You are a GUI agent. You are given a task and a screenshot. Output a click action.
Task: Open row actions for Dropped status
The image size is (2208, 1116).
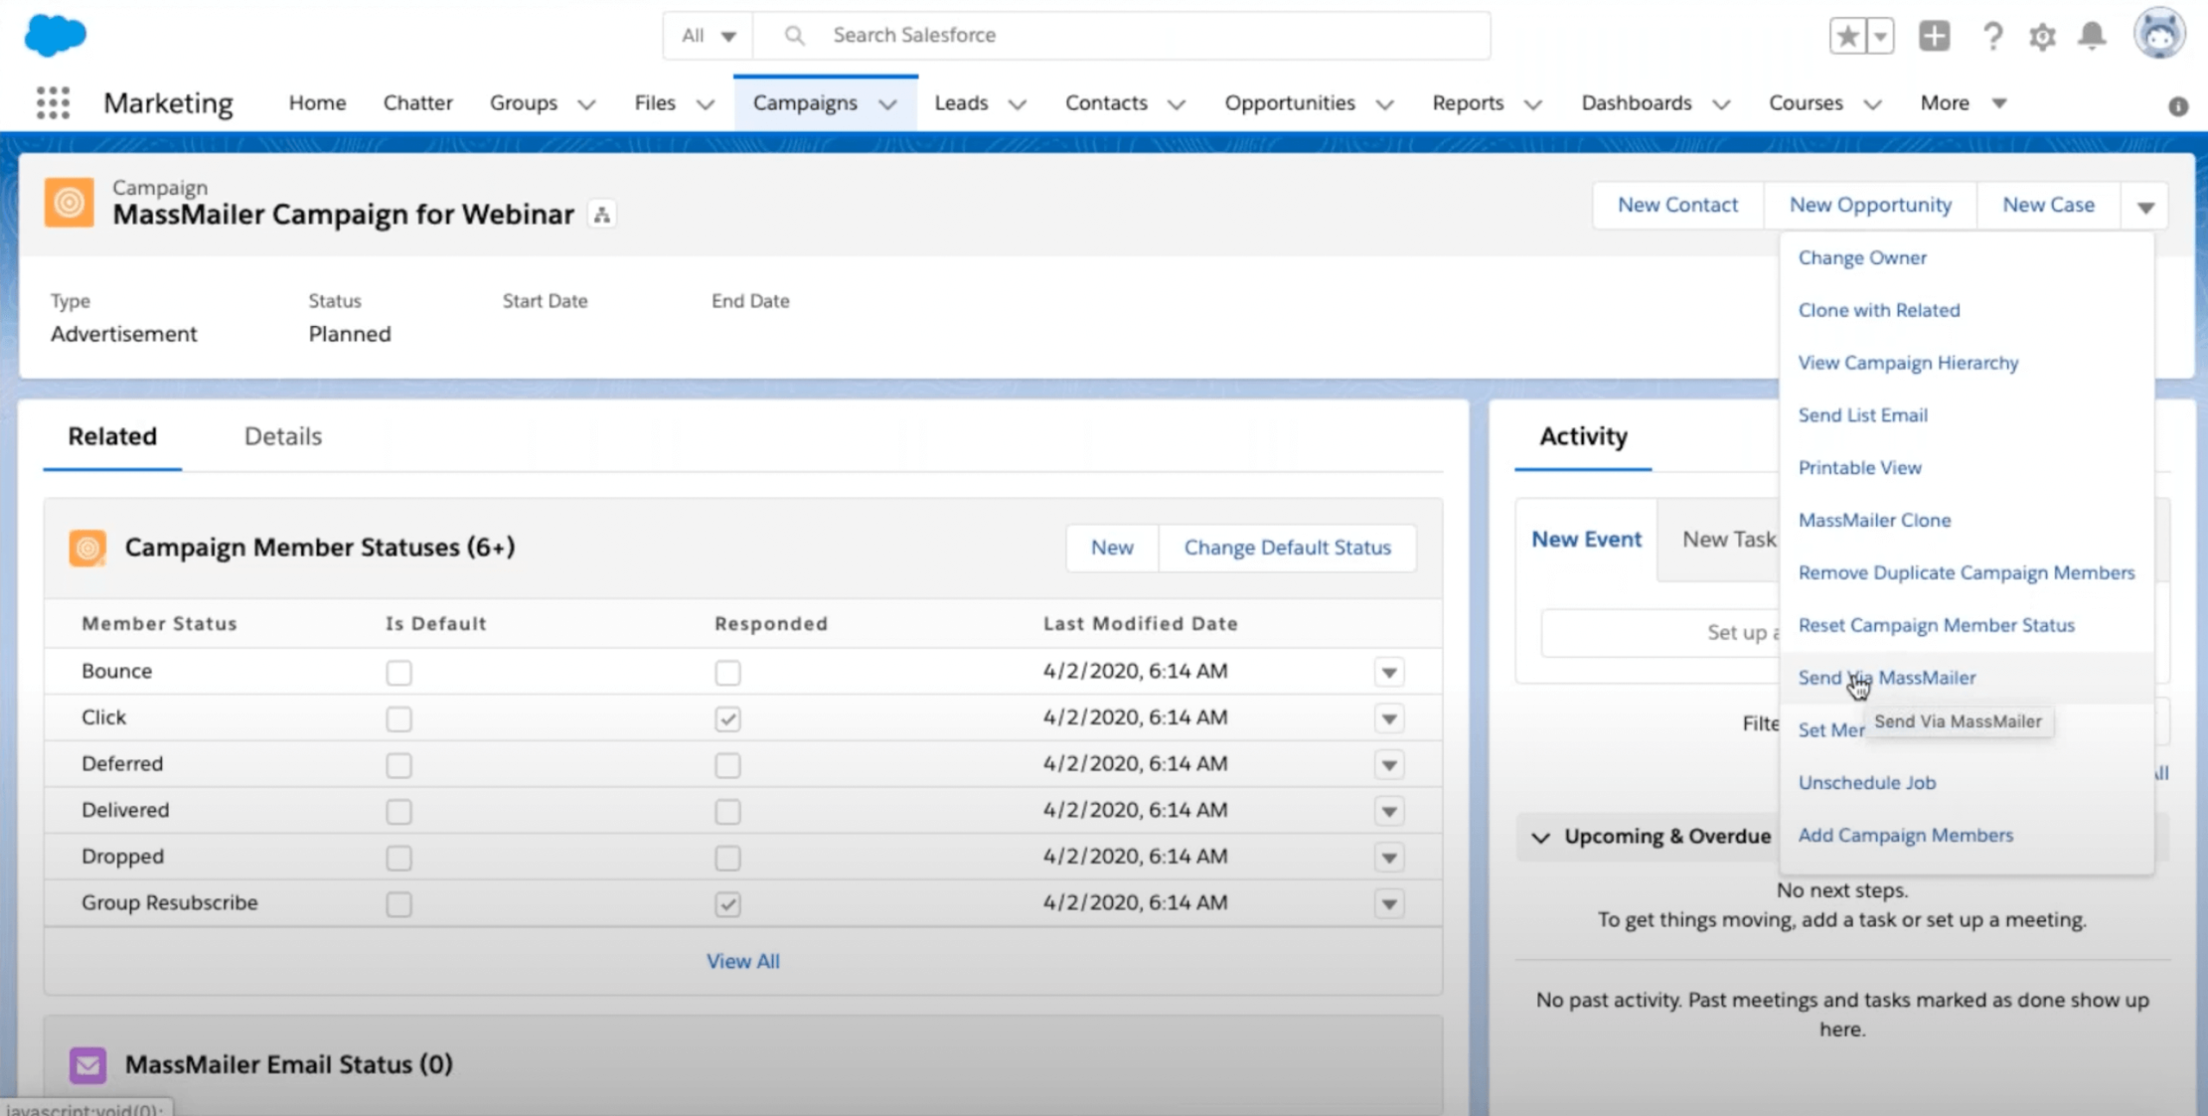coord(1389,857)
